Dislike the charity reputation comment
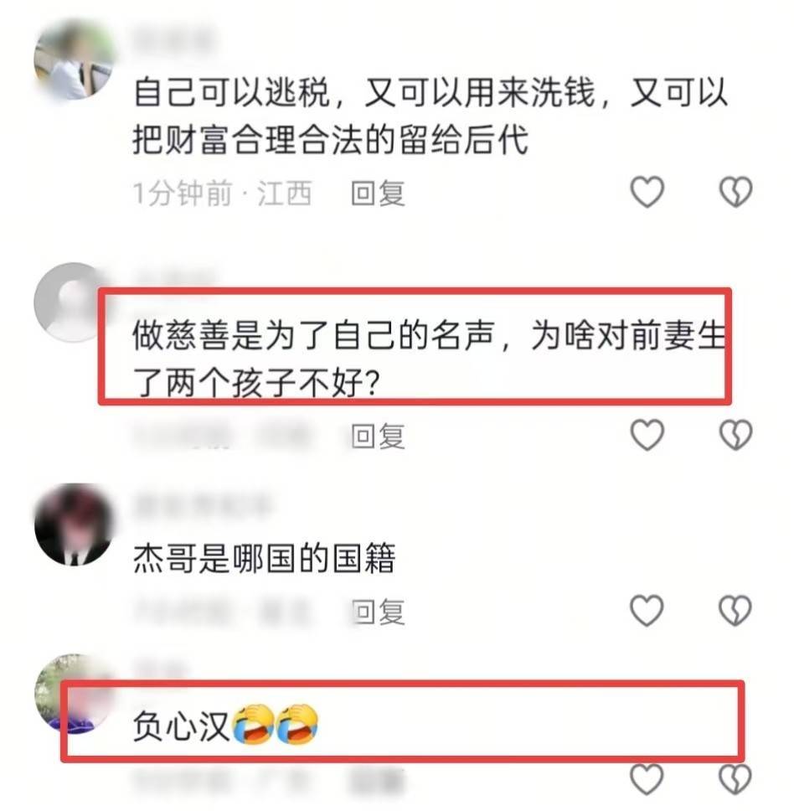Image resolution: width=794 pixels, height=811 pixels. point(736,435)
